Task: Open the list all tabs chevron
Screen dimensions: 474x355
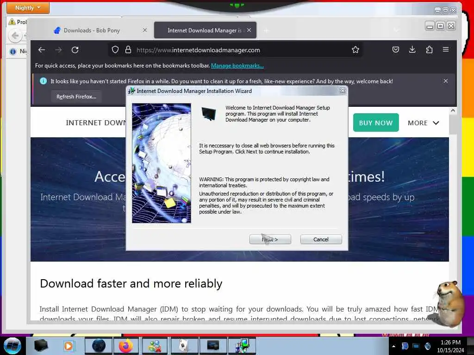Action: click(x=396, y=30)
